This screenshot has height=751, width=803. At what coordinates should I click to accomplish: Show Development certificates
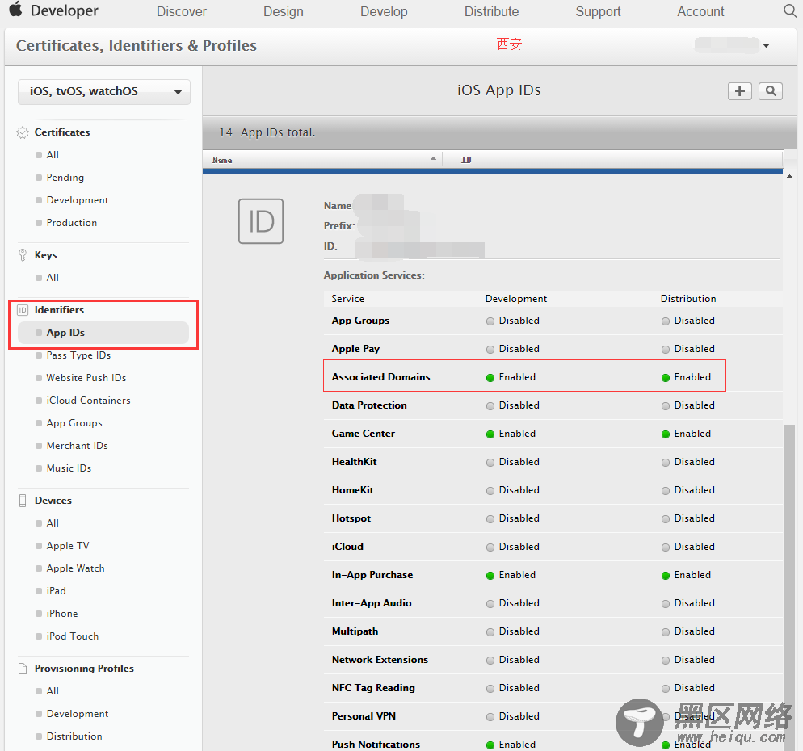click(78, 200)
